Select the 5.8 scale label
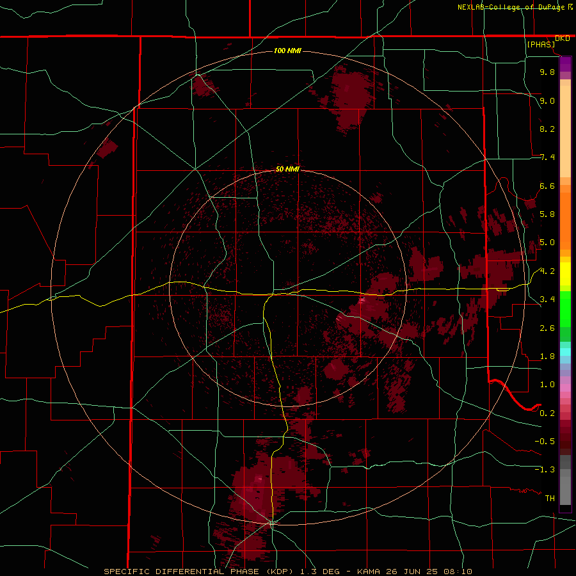 [547, 214]
